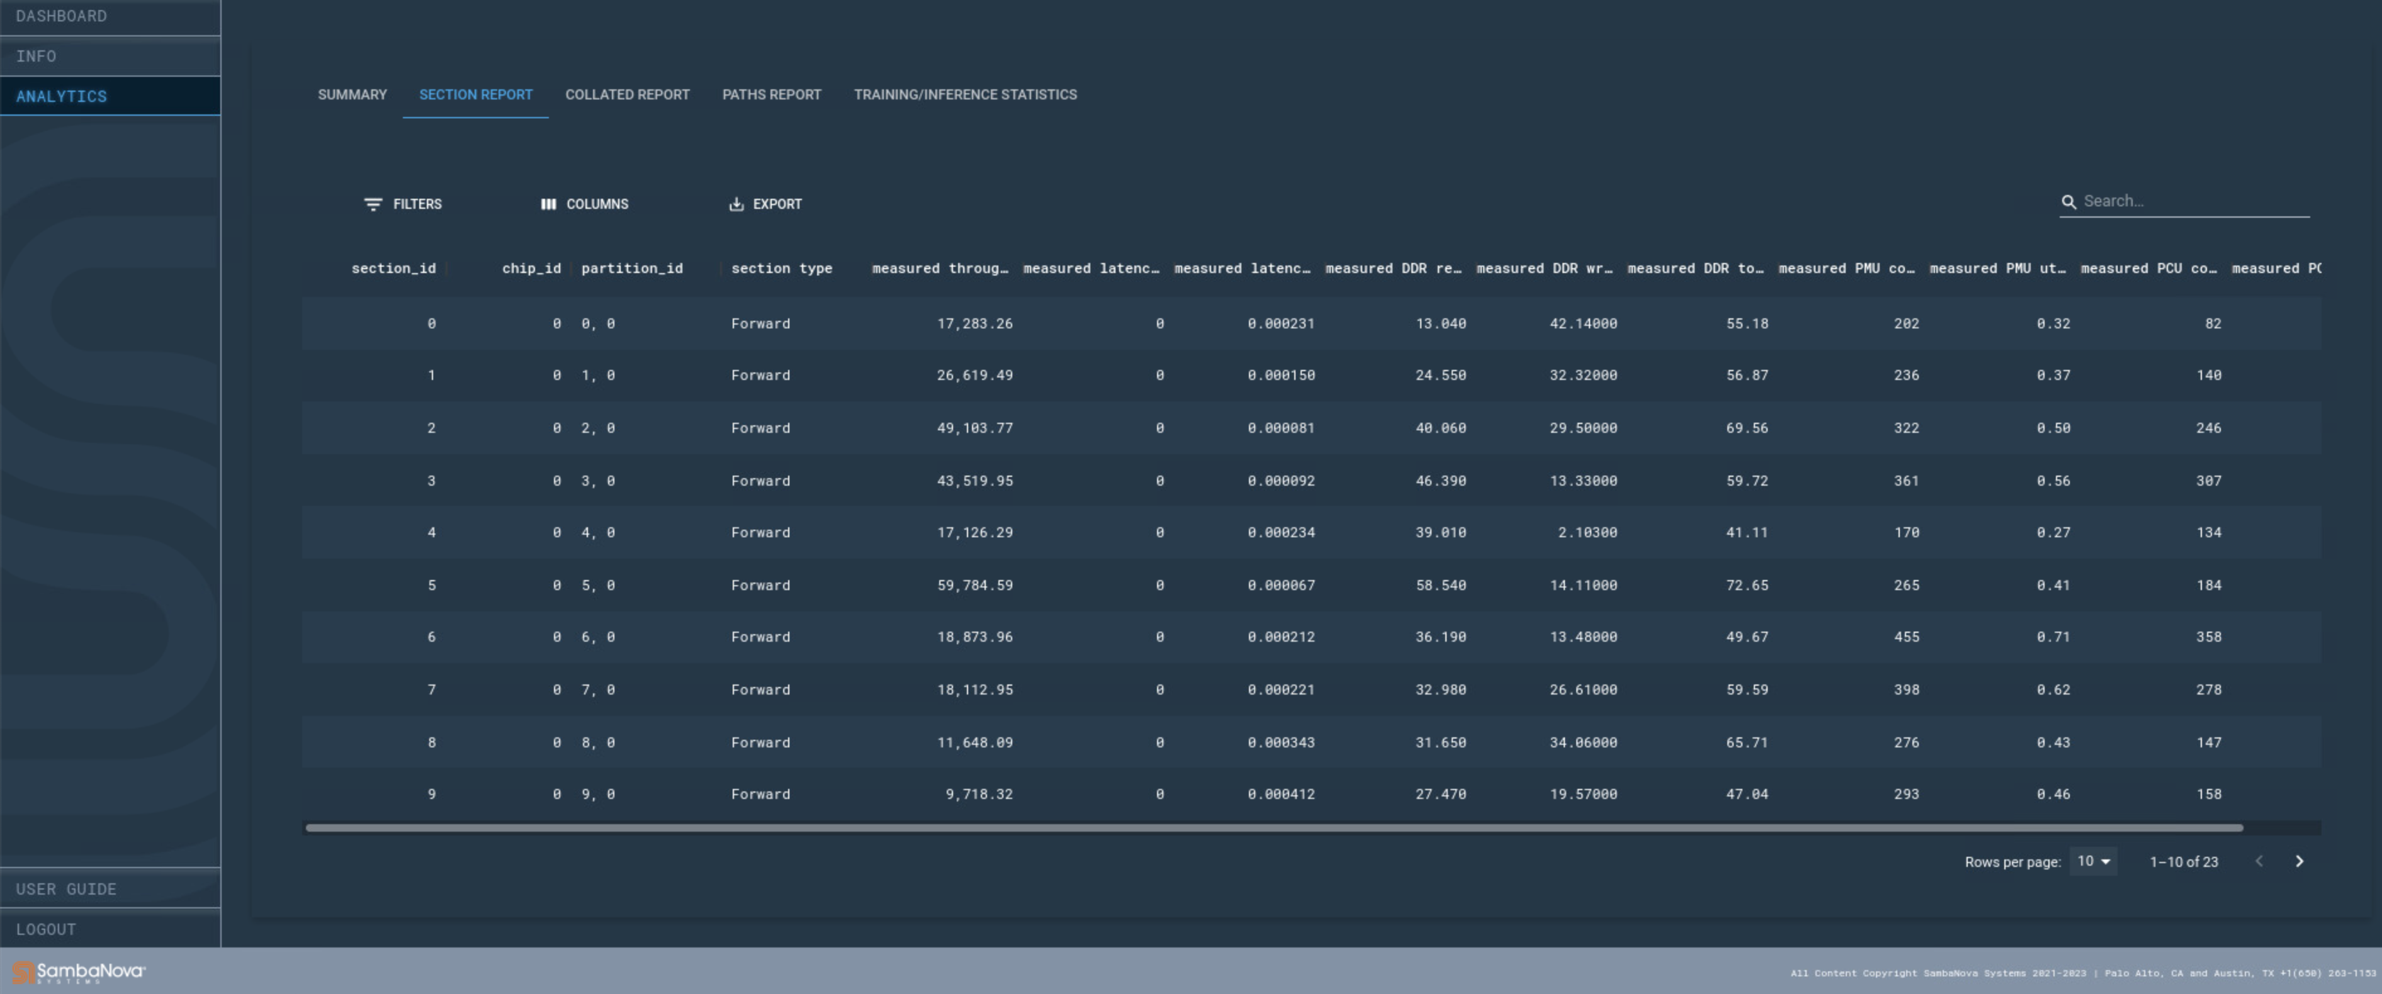Open Rows per page dropdown
This screenshot has height=994, width=2382.
pos(2092,861)
